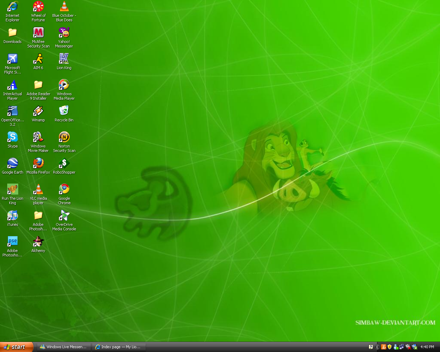Click the Norton Security Scan icon
Viewport: 440px width, 352px height.
(x=64, y=137)
